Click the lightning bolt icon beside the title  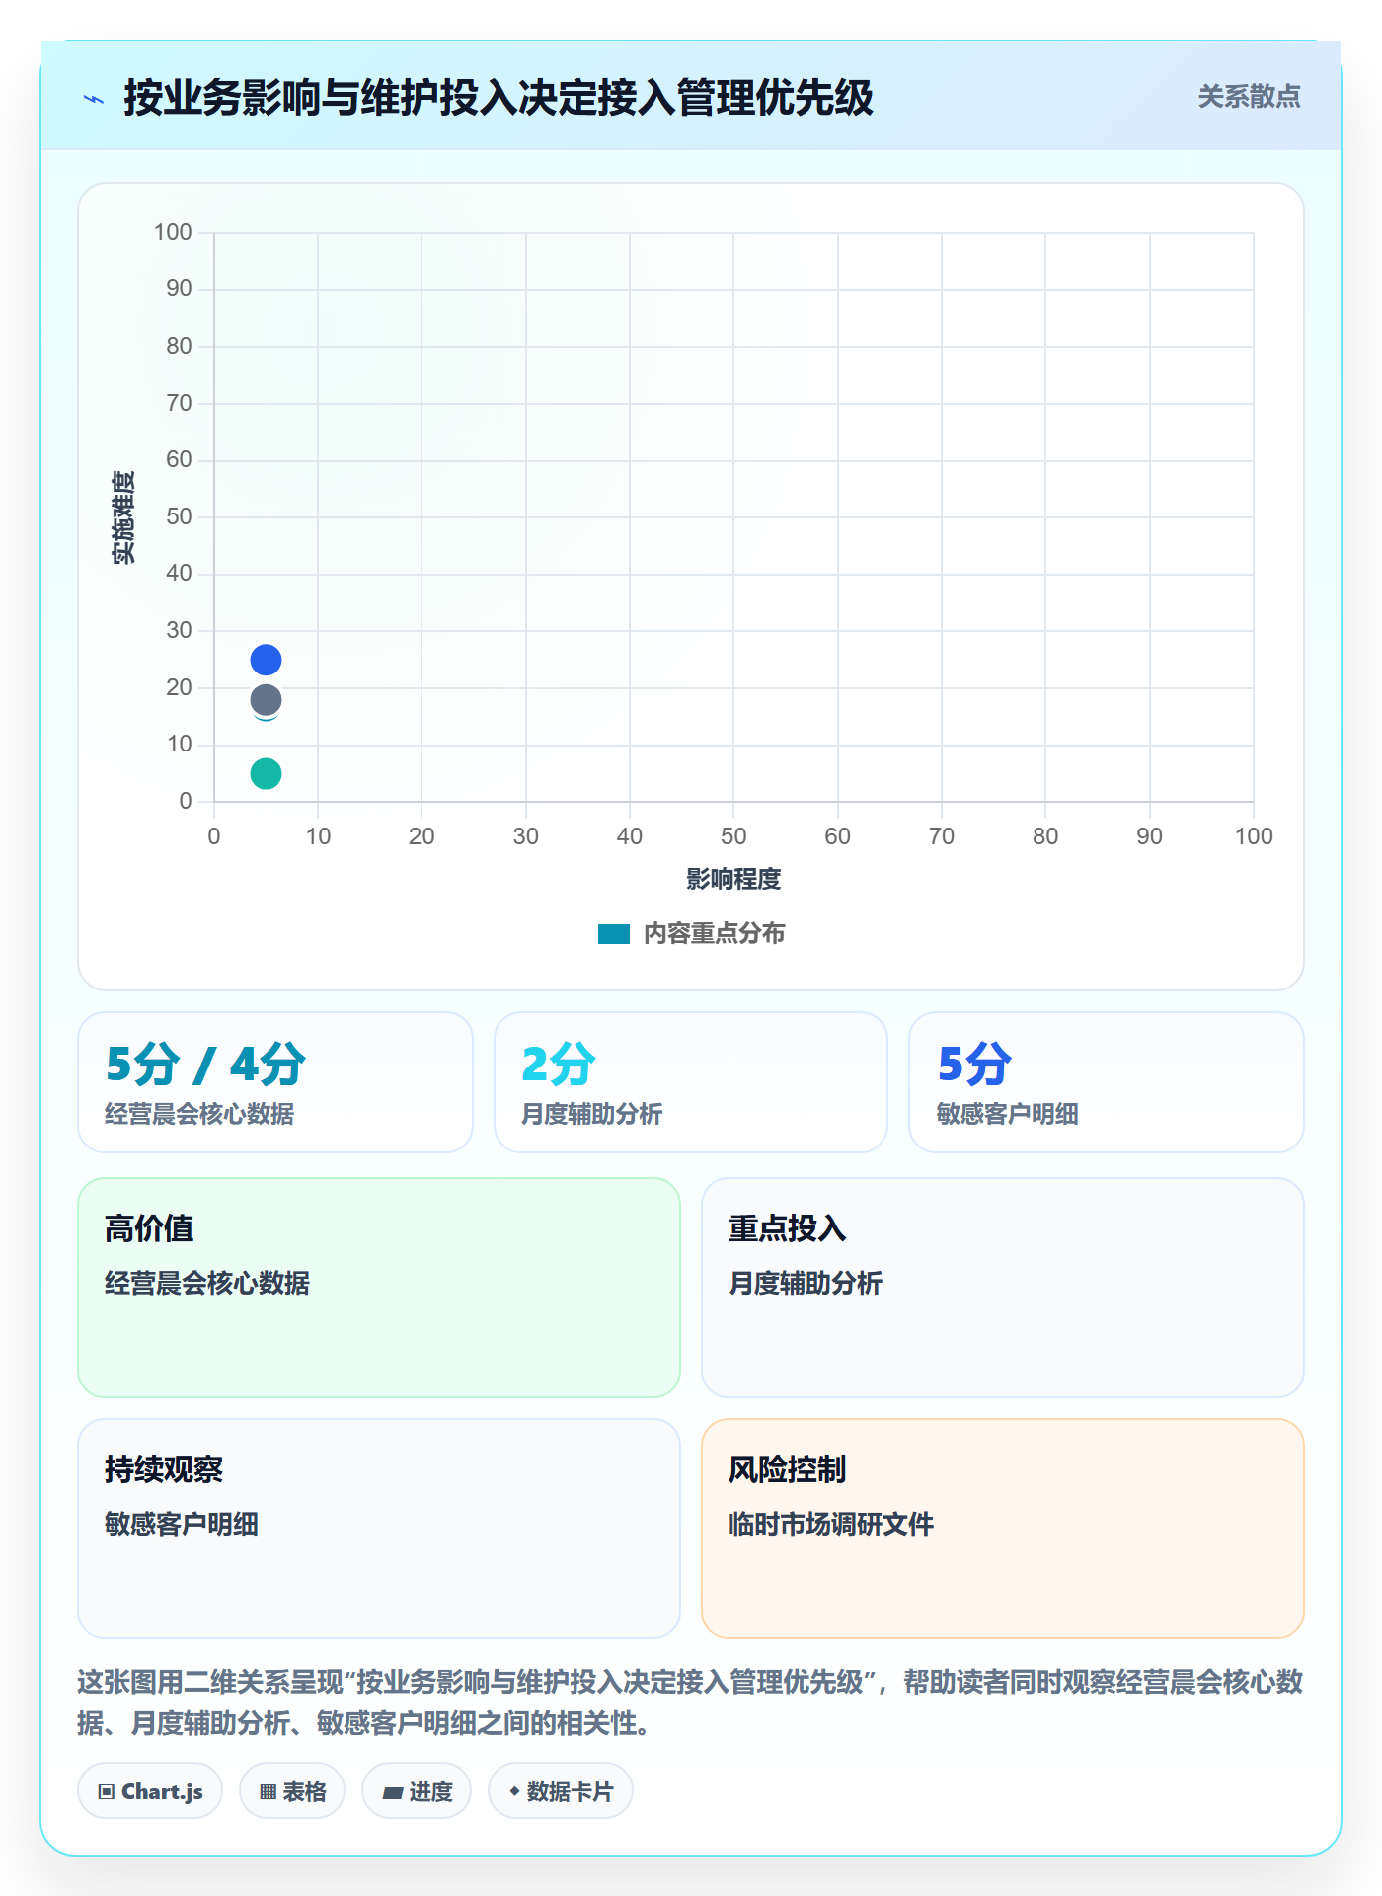click(x=94, y=99)
